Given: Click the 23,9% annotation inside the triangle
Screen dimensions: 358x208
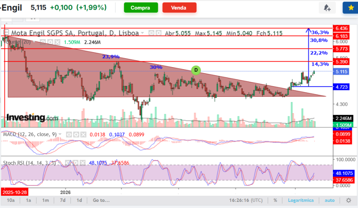Looking at the screenshot, I should click(x=111, y=57).
